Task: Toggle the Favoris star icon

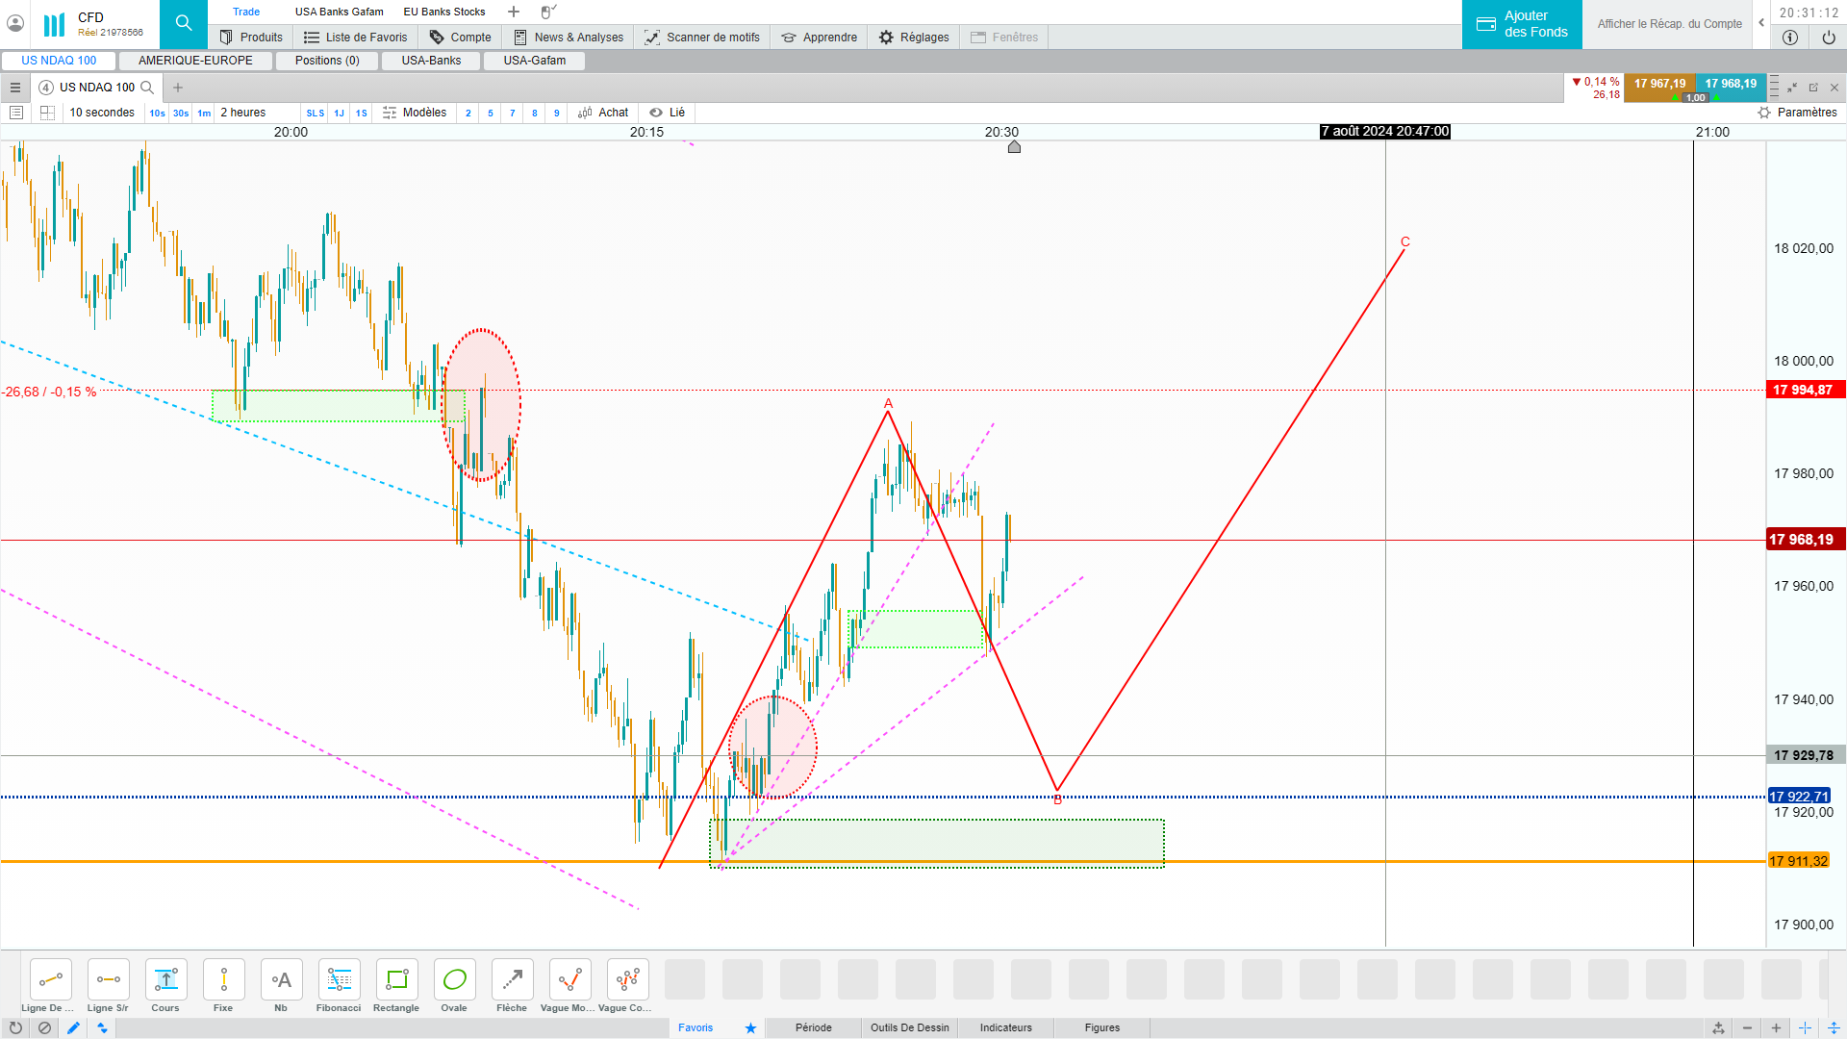Action: 750,1027
